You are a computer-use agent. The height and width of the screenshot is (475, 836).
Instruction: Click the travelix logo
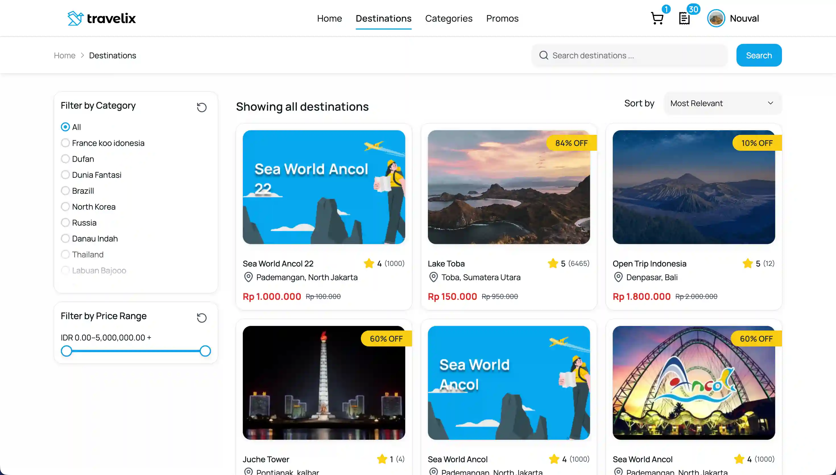tap(102, 18)
